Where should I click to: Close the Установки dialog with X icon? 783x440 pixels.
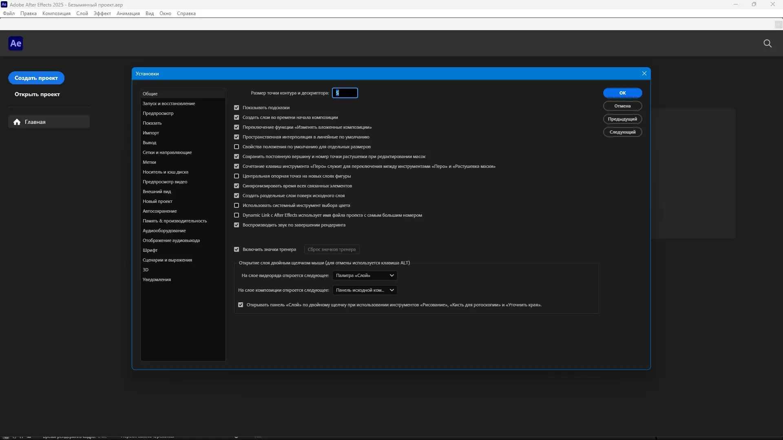click(x=644, y=73)
